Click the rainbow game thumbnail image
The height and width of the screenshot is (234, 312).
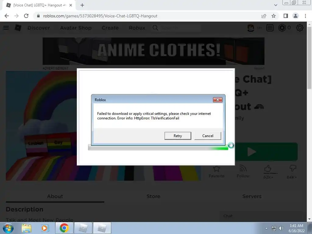42,126
